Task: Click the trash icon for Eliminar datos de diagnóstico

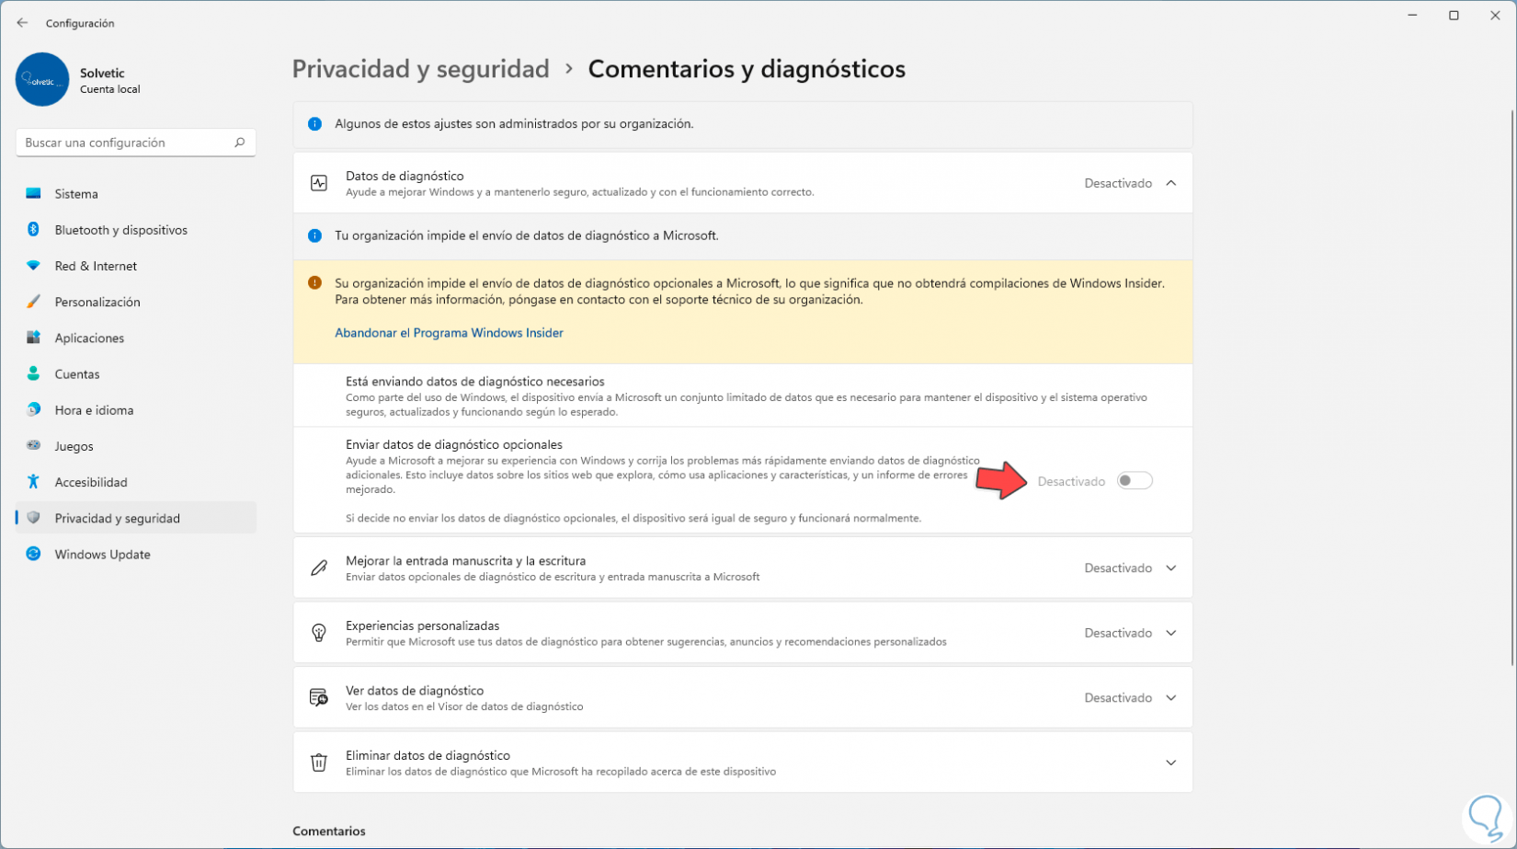Action: [x=319, y=763]
